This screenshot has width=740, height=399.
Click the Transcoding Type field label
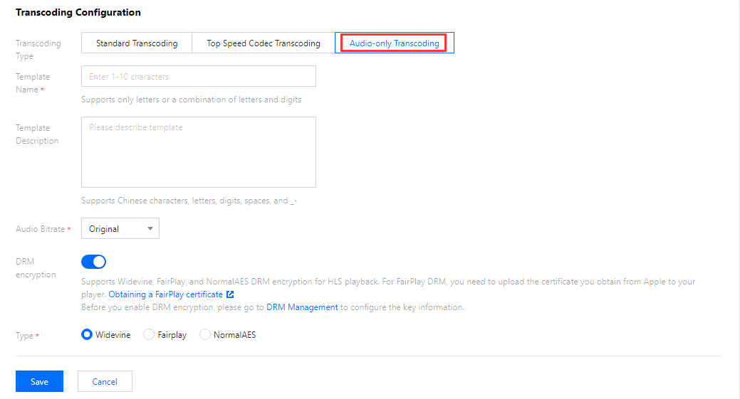(x=38, y=50)
